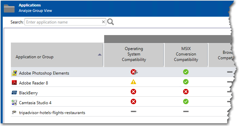Click the BlackBerry application icon

pyautogui.click(x=14, y=93)
